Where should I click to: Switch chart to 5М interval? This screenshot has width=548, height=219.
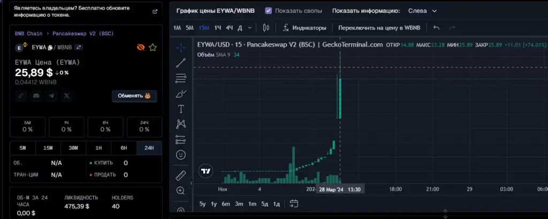189,28
